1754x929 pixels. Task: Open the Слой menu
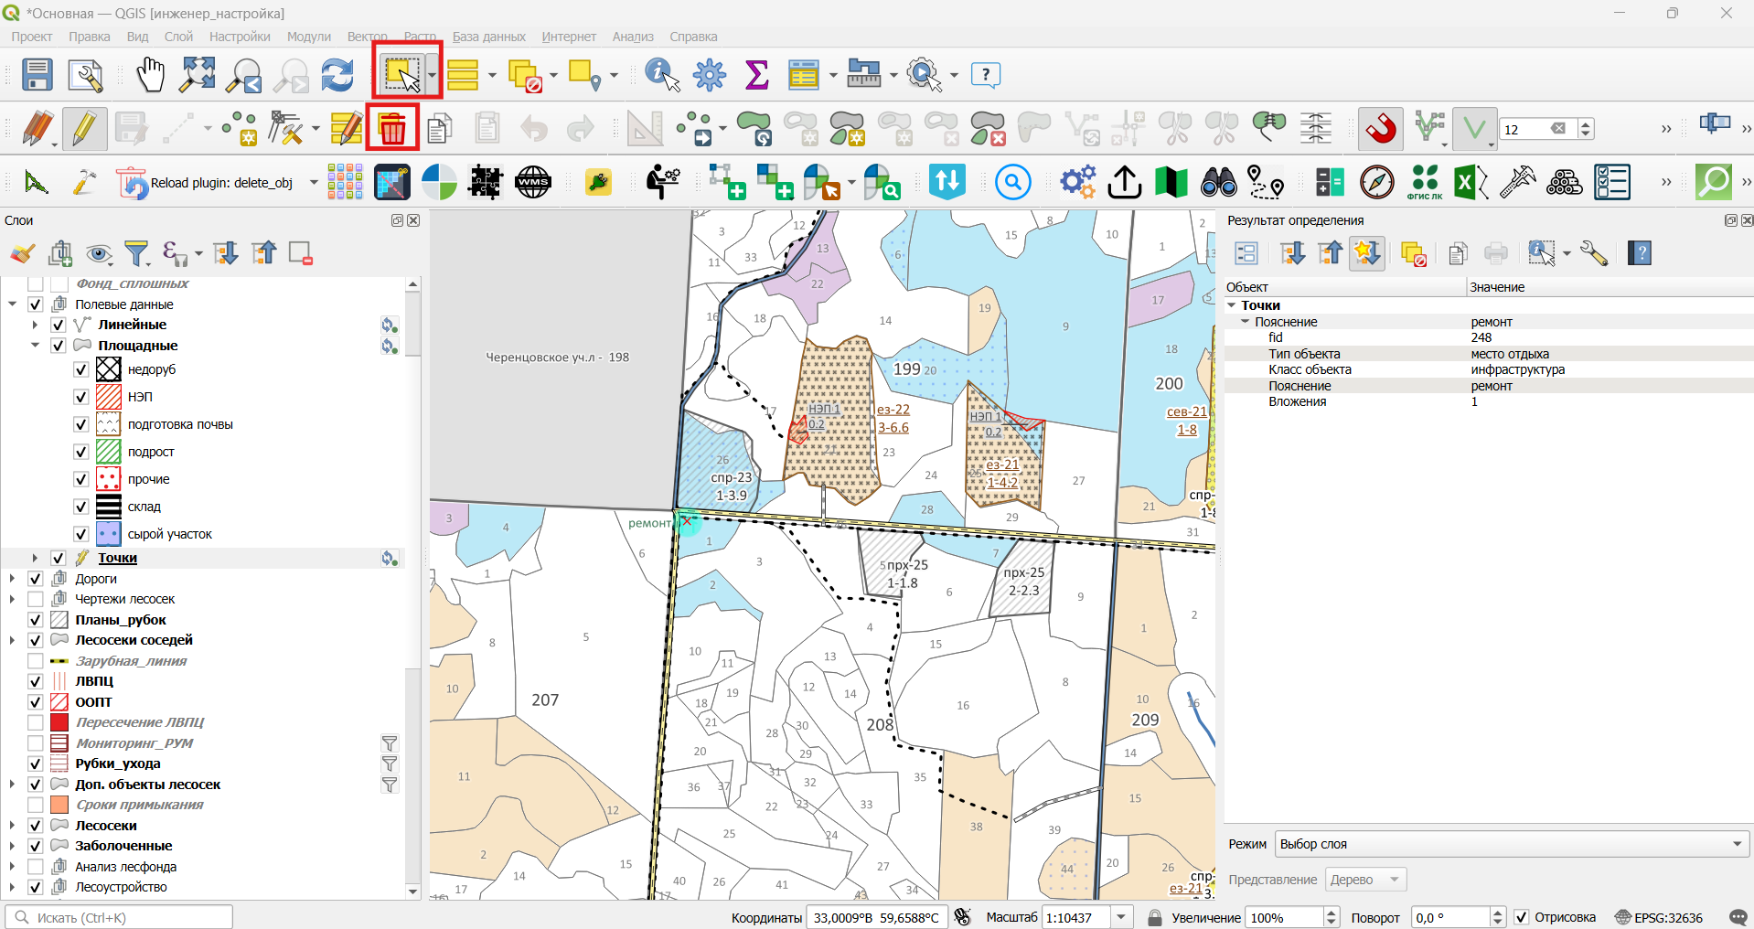pos(178,37)
